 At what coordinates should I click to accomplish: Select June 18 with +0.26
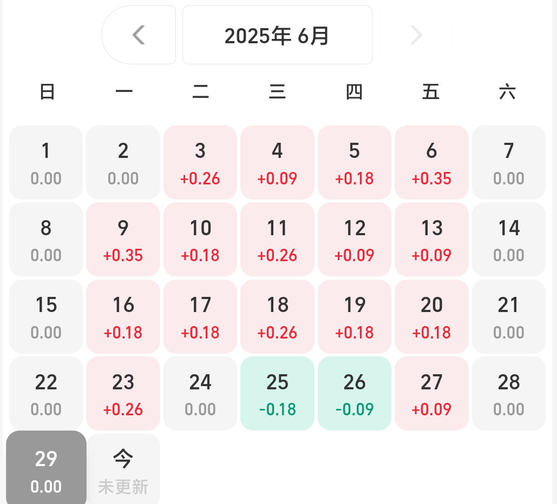[x=277, y=316]
